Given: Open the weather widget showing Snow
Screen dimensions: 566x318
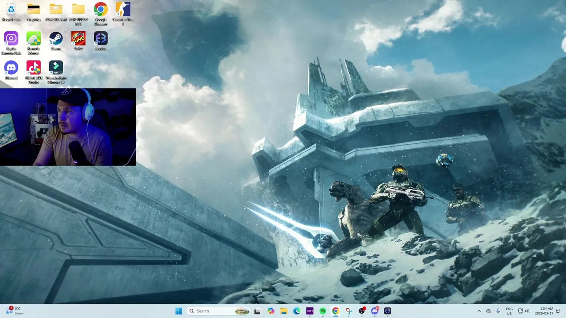Looking at the screenshot, I should 14,311.
